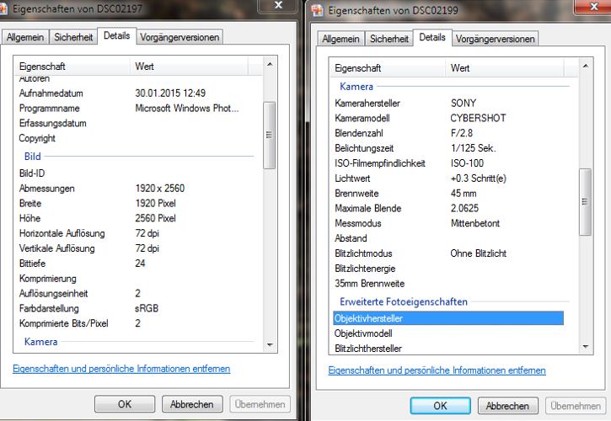Viewport: 611px width, 421px height.
Task: Open Sicherheit tab in DSC02199 window
Action: 389,39
